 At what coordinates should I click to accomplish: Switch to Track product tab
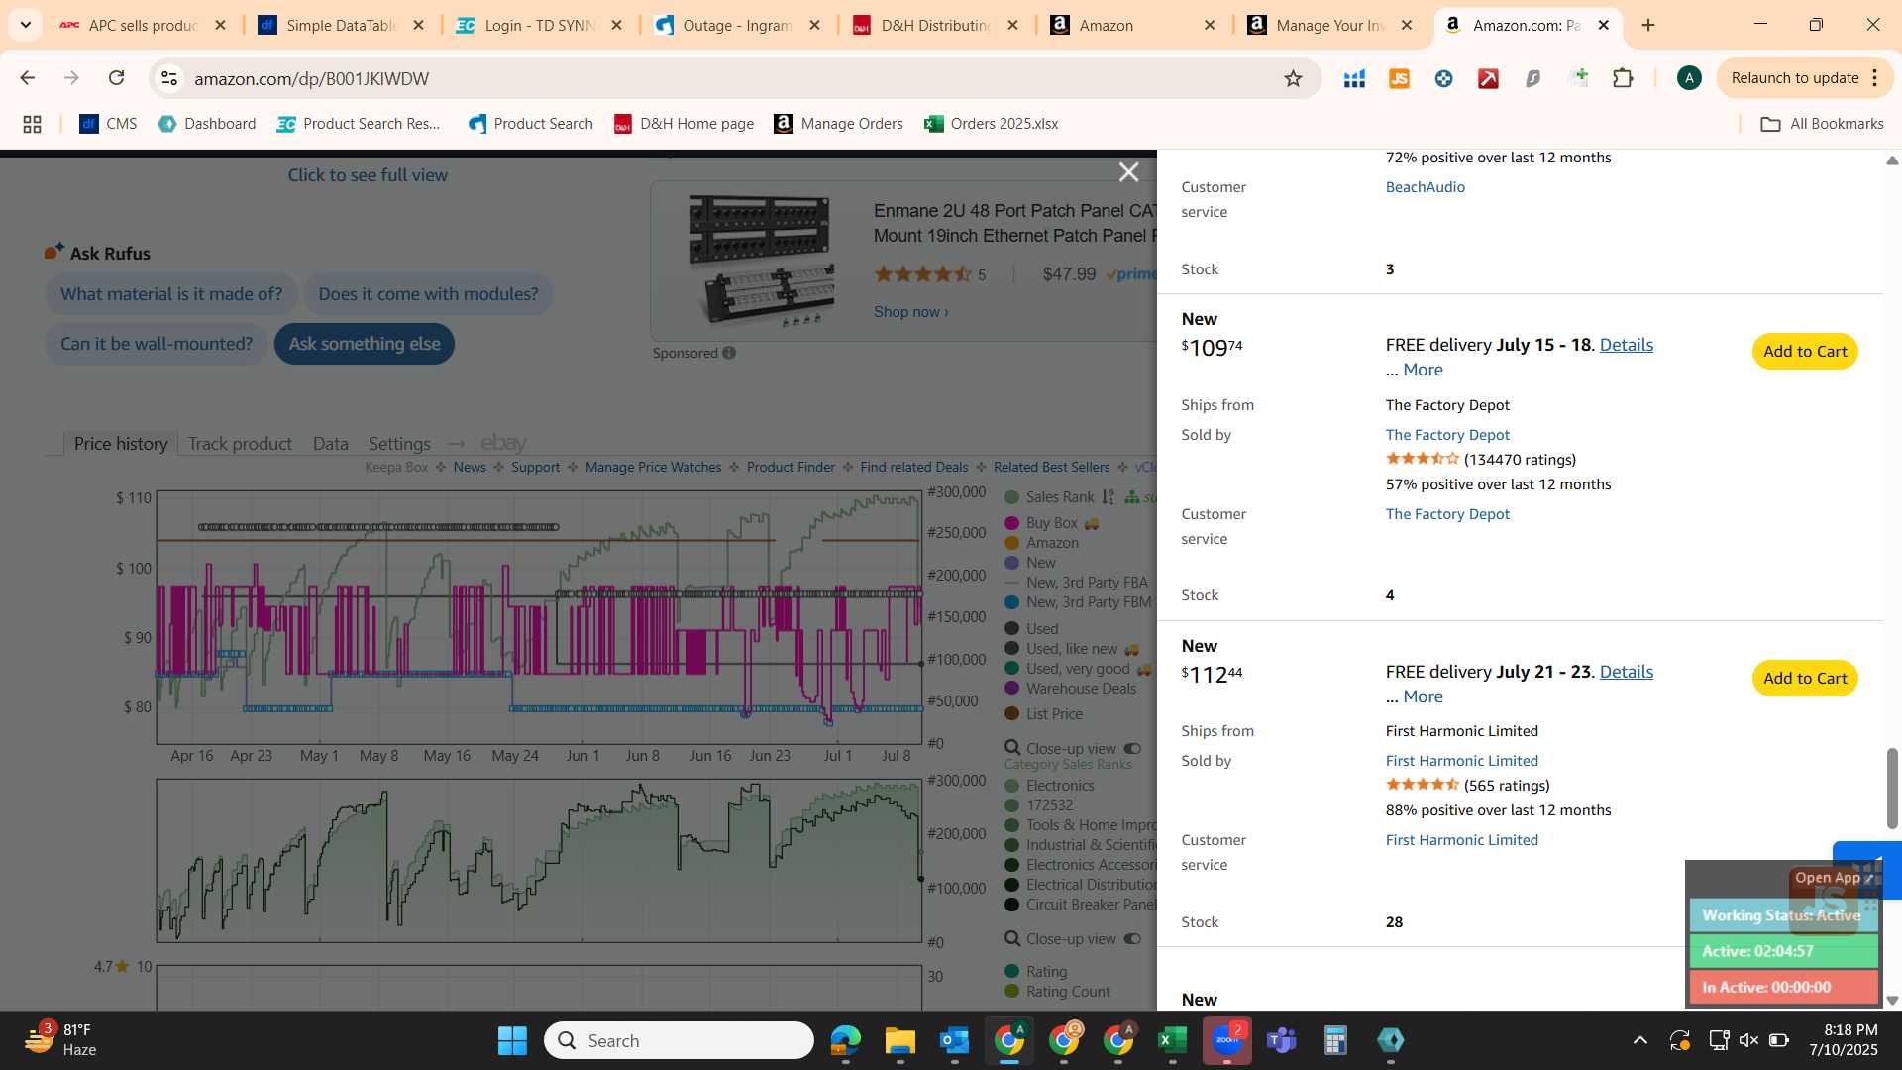click(x=240, y=444)
